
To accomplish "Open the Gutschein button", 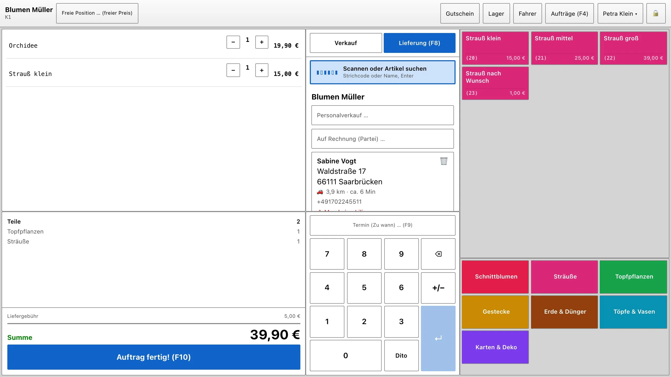I will [x=460, y=13].
